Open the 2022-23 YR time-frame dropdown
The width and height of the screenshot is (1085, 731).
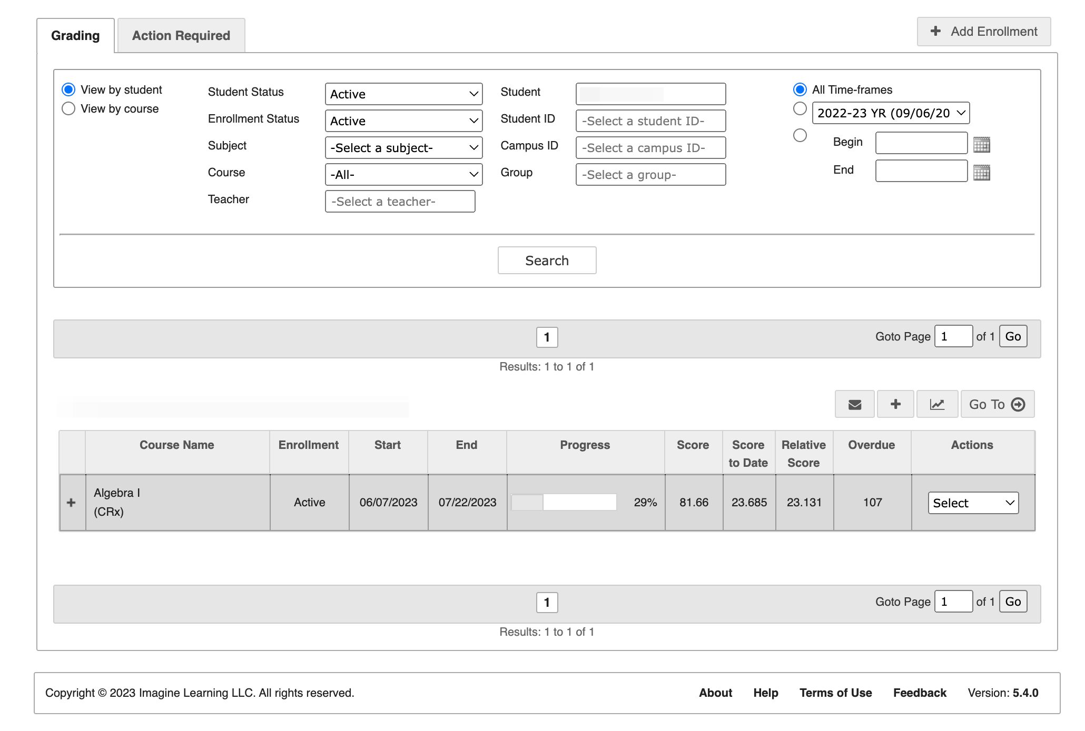click(891, 113)
